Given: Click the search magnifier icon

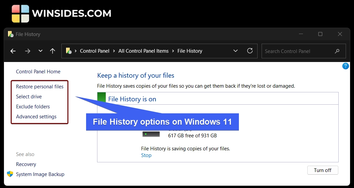Looking at the screenshot, I should (x=337, y=51).
